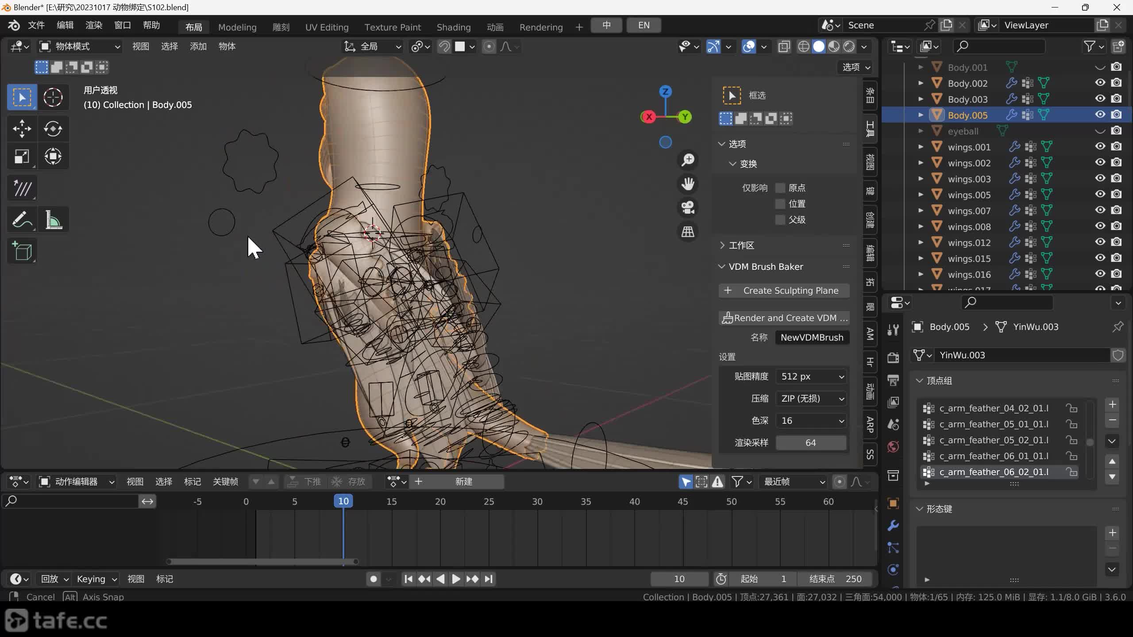Activate the Move tool
This screenshot has height=637, width=1133.
coord(22,129)
